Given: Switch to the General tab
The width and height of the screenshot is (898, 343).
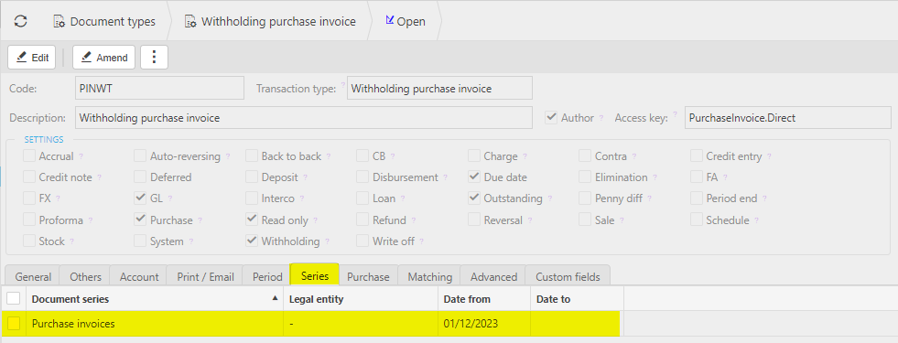Looking at the screenshot, I should click(x=33, y=276).
